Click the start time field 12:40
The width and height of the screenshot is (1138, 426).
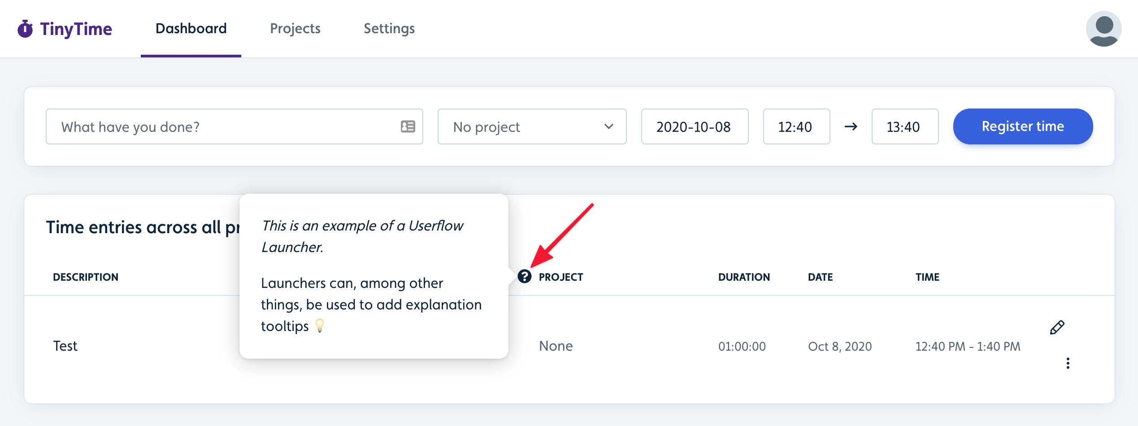click(x=796, y=126)
